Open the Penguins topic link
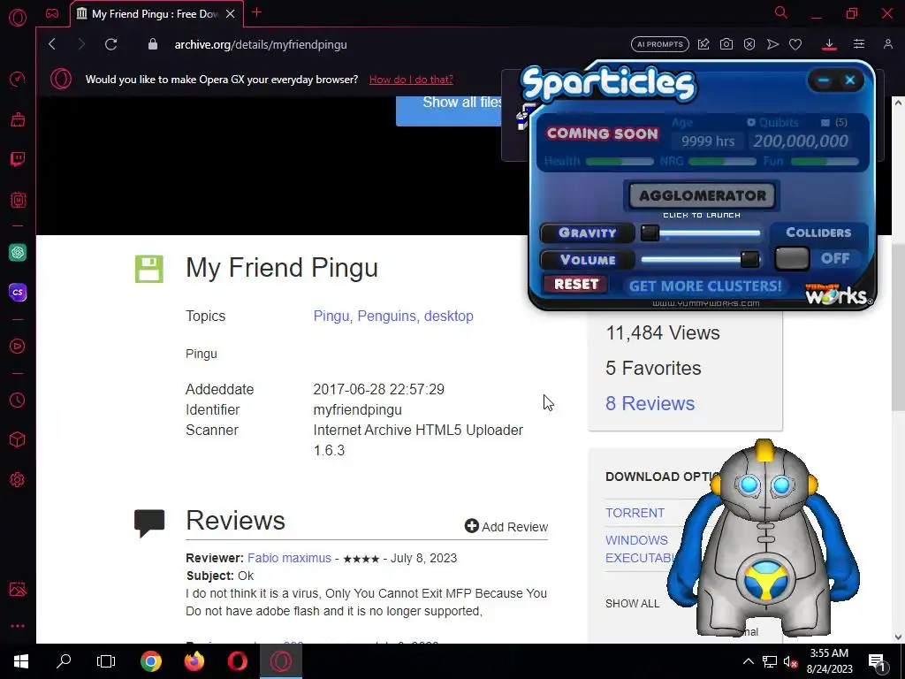This screenshot has width=905, height=679. [x=386, y=316]
